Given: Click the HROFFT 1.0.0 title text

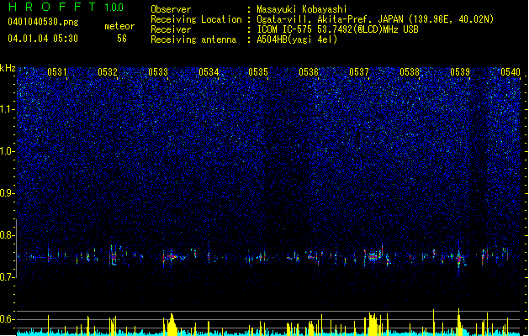Looking at the screenshot, I should point(66,7).
